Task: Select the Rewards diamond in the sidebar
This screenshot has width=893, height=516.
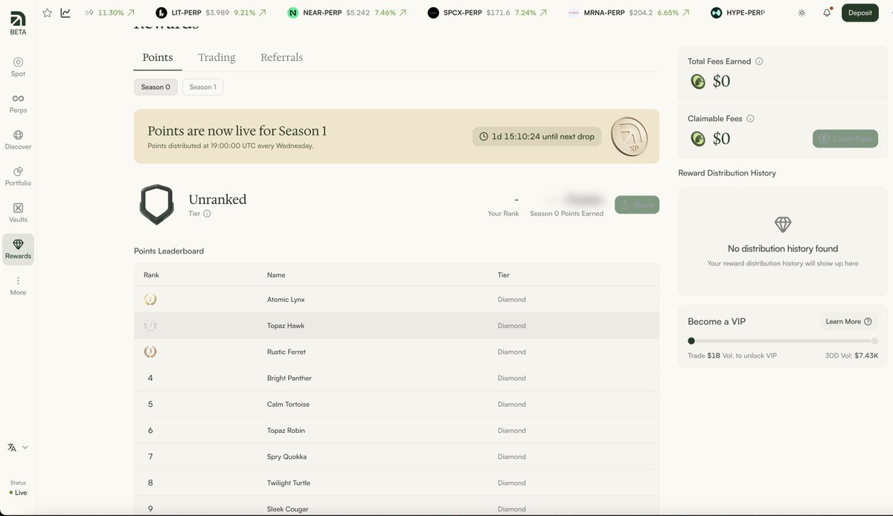Action: [x=18, y=249]
